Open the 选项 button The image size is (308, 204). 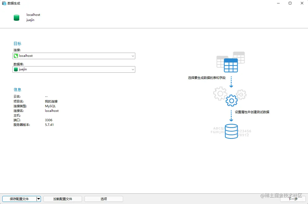point(104,199)
